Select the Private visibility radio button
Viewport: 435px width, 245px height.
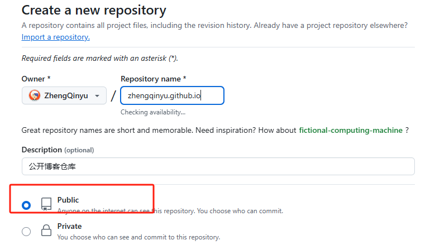tap(26, 232)
